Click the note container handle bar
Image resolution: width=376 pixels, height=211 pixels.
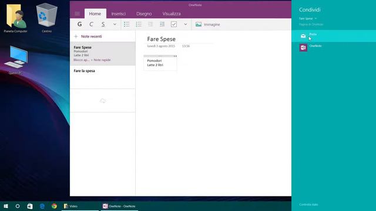point(160,56)
